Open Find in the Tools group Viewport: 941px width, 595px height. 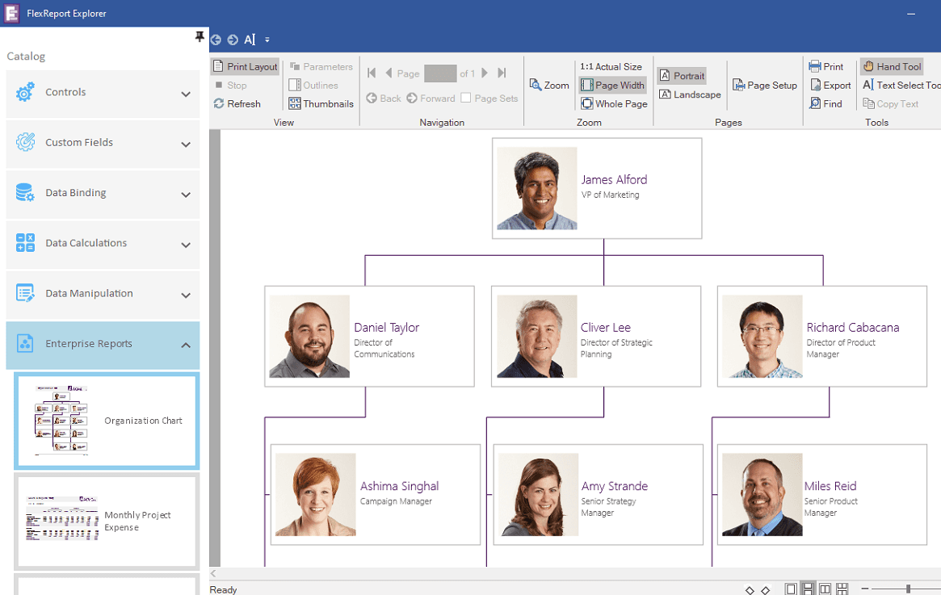click(x=825, y=104)
